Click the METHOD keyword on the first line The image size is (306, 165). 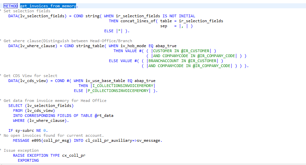(11, 6)
